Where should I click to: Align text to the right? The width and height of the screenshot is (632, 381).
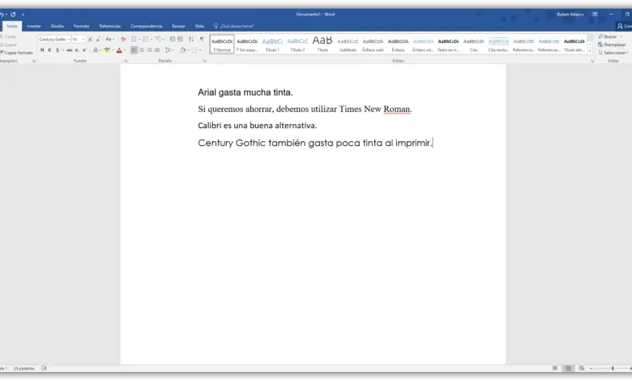tap(150, 50)
